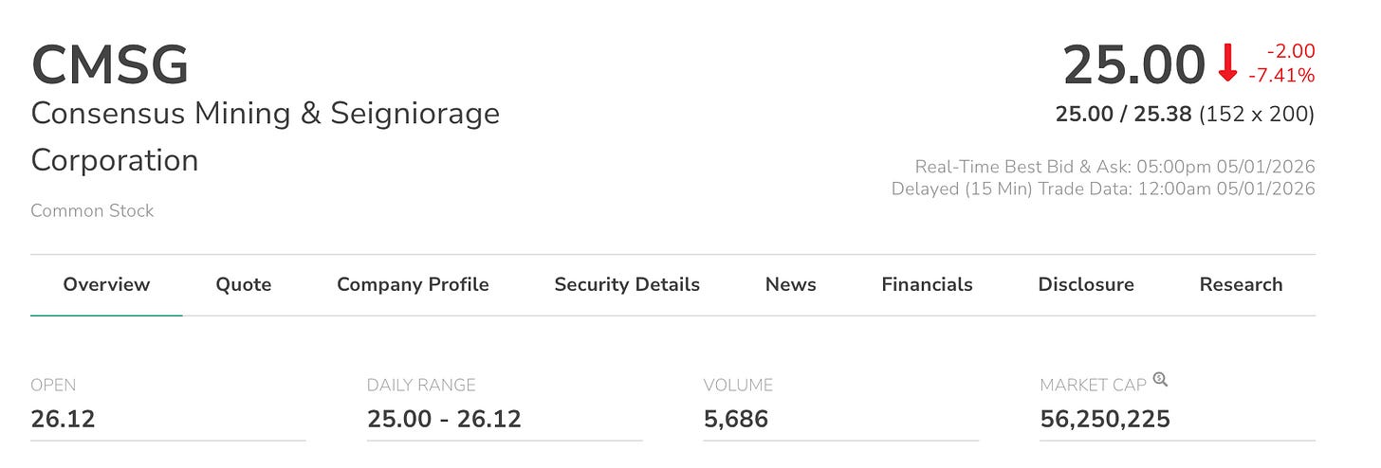Open the Company Profile tab
The height and width of the screenshot is (468, 1381).
(x=413, y=284)
